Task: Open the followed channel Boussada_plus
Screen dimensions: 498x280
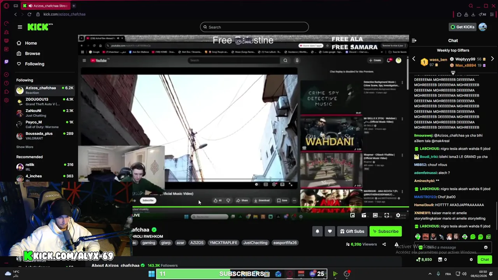Action: [45, 136]
